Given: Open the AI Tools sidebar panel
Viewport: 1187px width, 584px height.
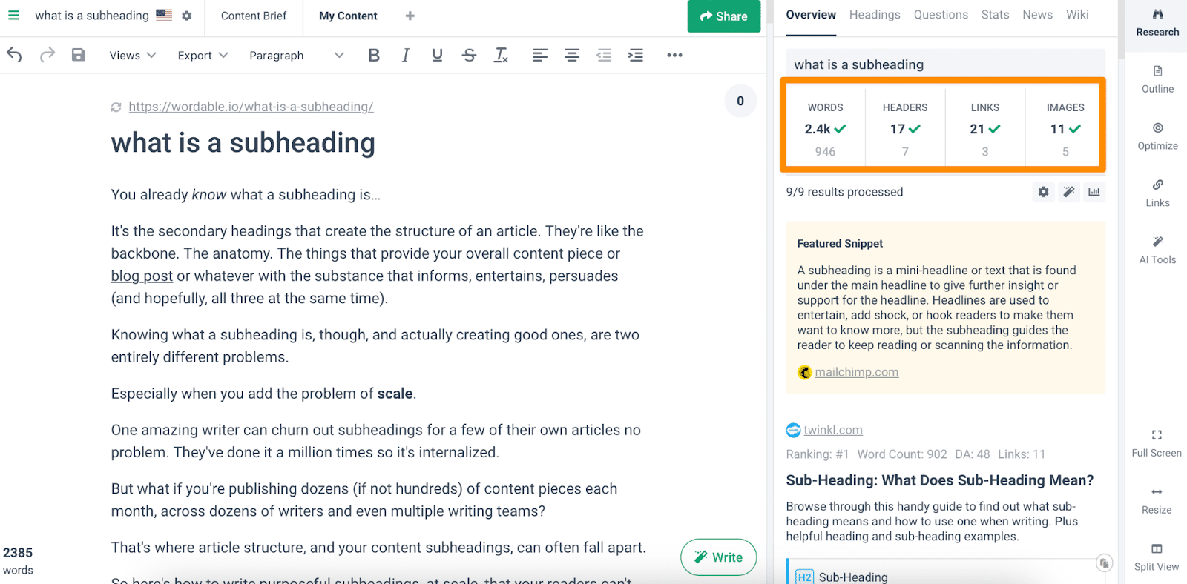Looking at the screenshot, I should click(1157, 250).
